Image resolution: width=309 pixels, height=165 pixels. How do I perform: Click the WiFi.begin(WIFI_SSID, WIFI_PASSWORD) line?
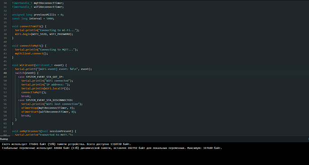coord(44,34)
